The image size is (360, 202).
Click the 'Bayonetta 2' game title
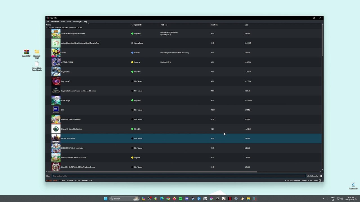(66, 72)
